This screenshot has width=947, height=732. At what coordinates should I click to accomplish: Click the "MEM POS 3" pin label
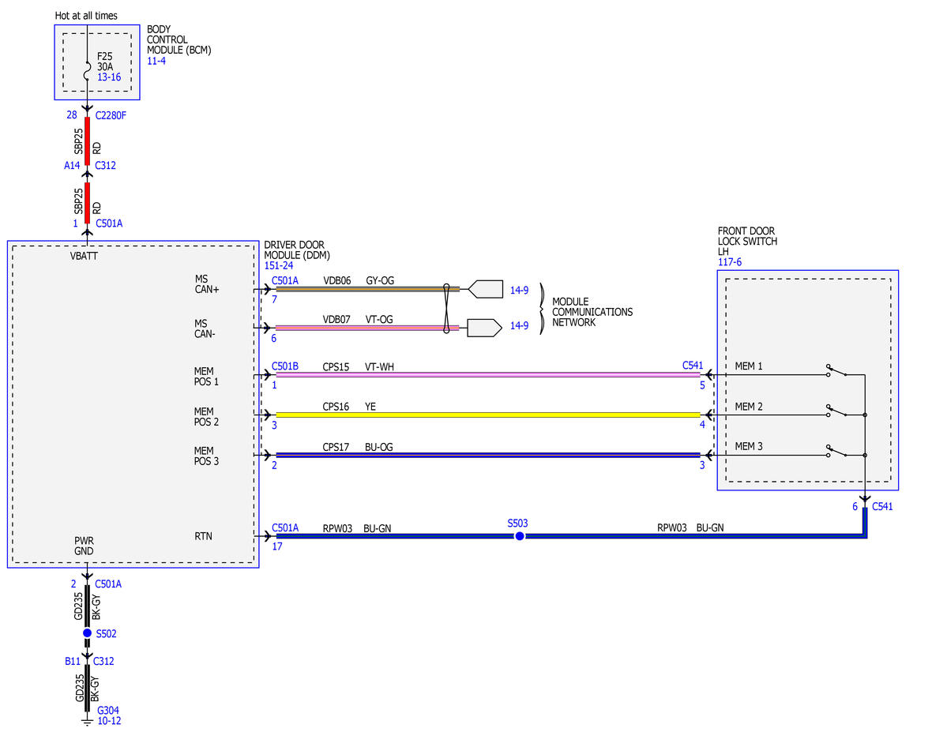pos(207,456)
